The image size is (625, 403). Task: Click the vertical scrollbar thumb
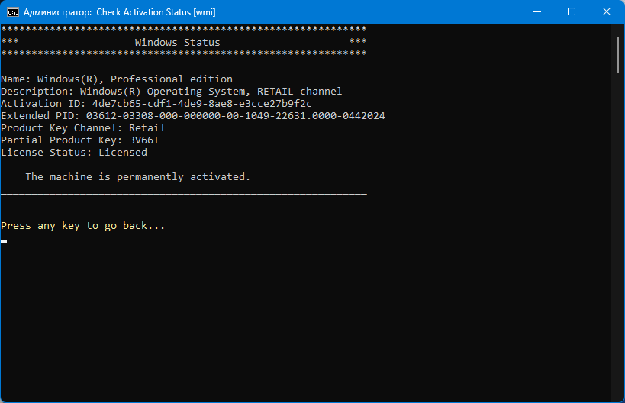pos(618,55)
